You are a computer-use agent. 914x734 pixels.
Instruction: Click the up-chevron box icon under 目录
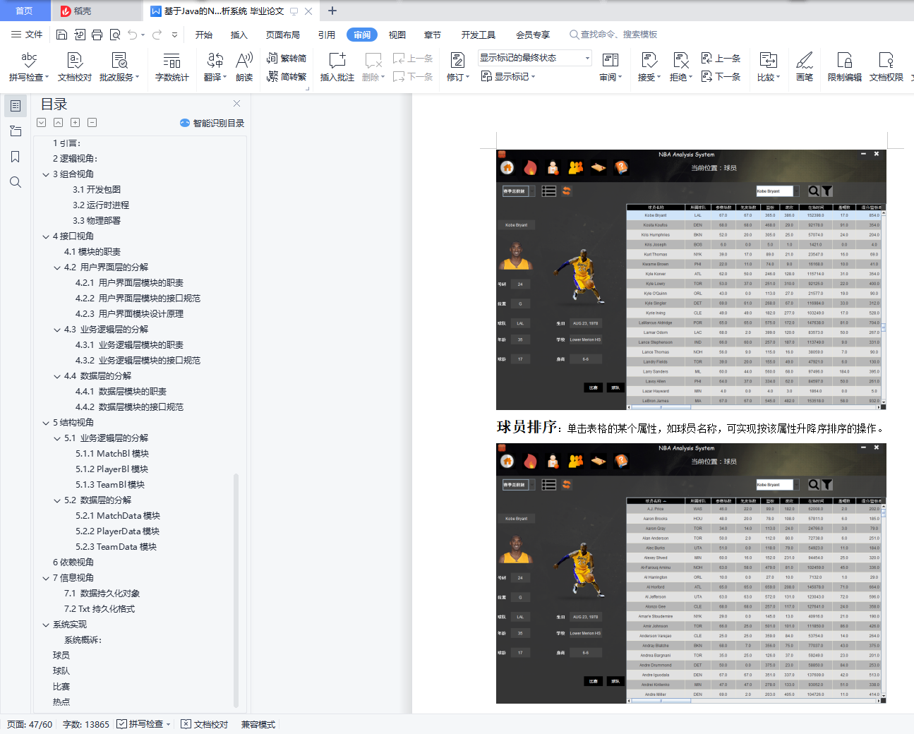coord(59,123)
